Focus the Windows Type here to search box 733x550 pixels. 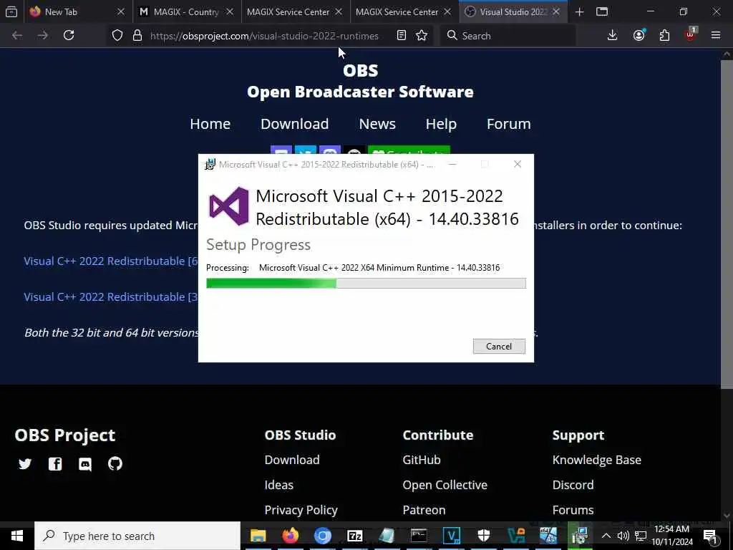[x=138, y=536]
